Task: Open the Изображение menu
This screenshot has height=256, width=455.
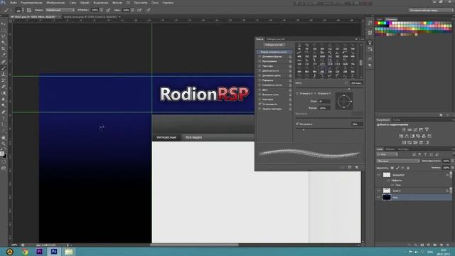Action: pos(55,3)
